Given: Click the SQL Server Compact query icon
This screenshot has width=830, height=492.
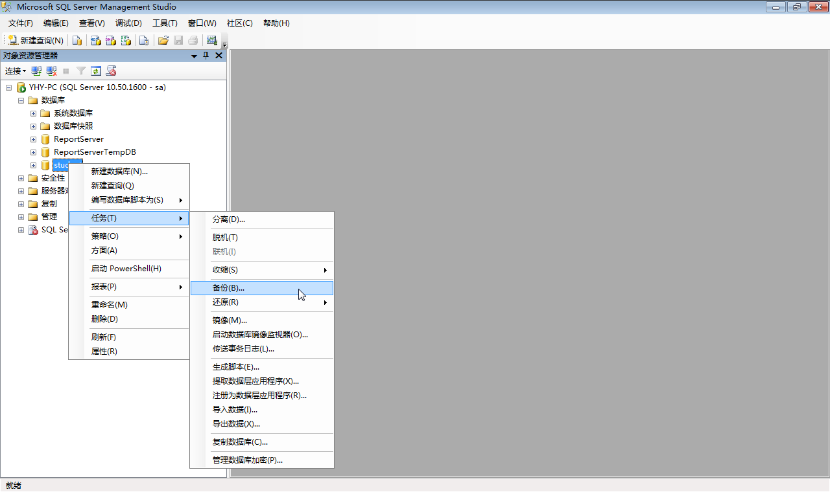Looking at the screenshot, I should 144,40.
